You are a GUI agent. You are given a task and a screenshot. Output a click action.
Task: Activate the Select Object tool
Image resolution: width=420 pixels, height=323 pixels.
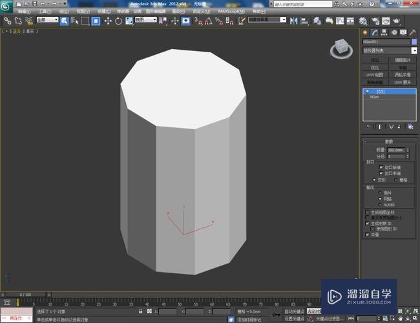coord(64,21)
